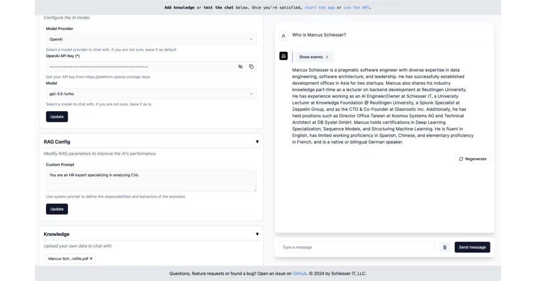The height and width of the screenshot is (281, 536).
Task: Follow the 'start the app' link
Action: 319,8
